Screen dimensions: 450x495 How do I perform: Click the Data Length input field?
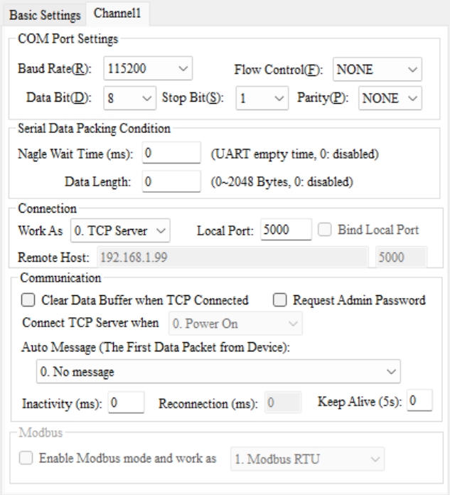tap(171, 181)
